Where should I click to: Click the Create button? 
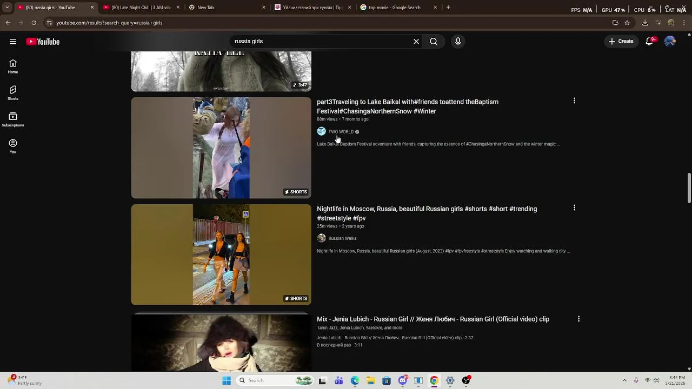tap(621, 42)
